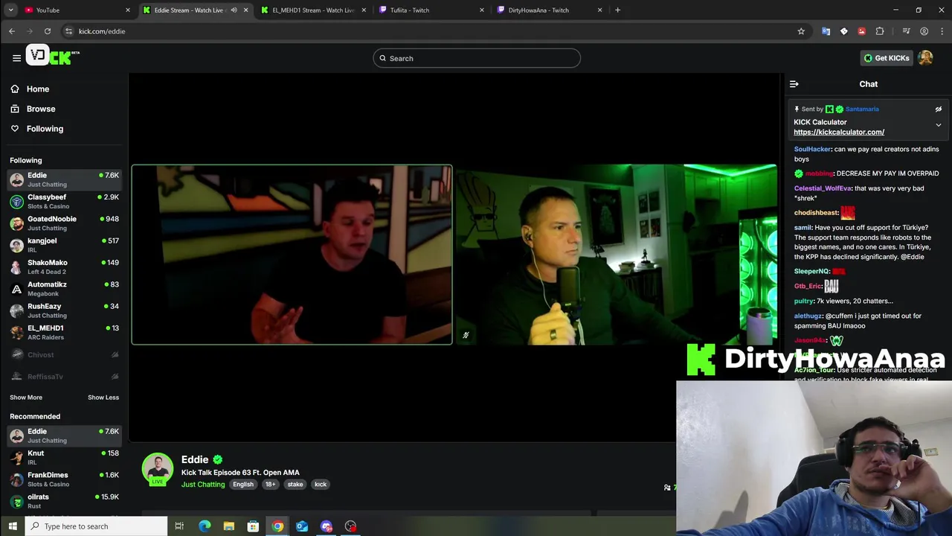Select the English tag

coord(243,485)
